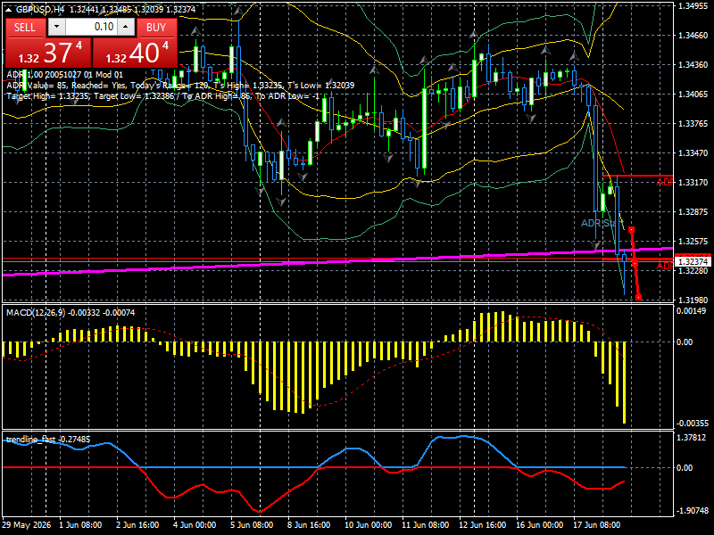Click the 1.33765 price scale label
Screen dimensions: 714x535
point(693,124)
